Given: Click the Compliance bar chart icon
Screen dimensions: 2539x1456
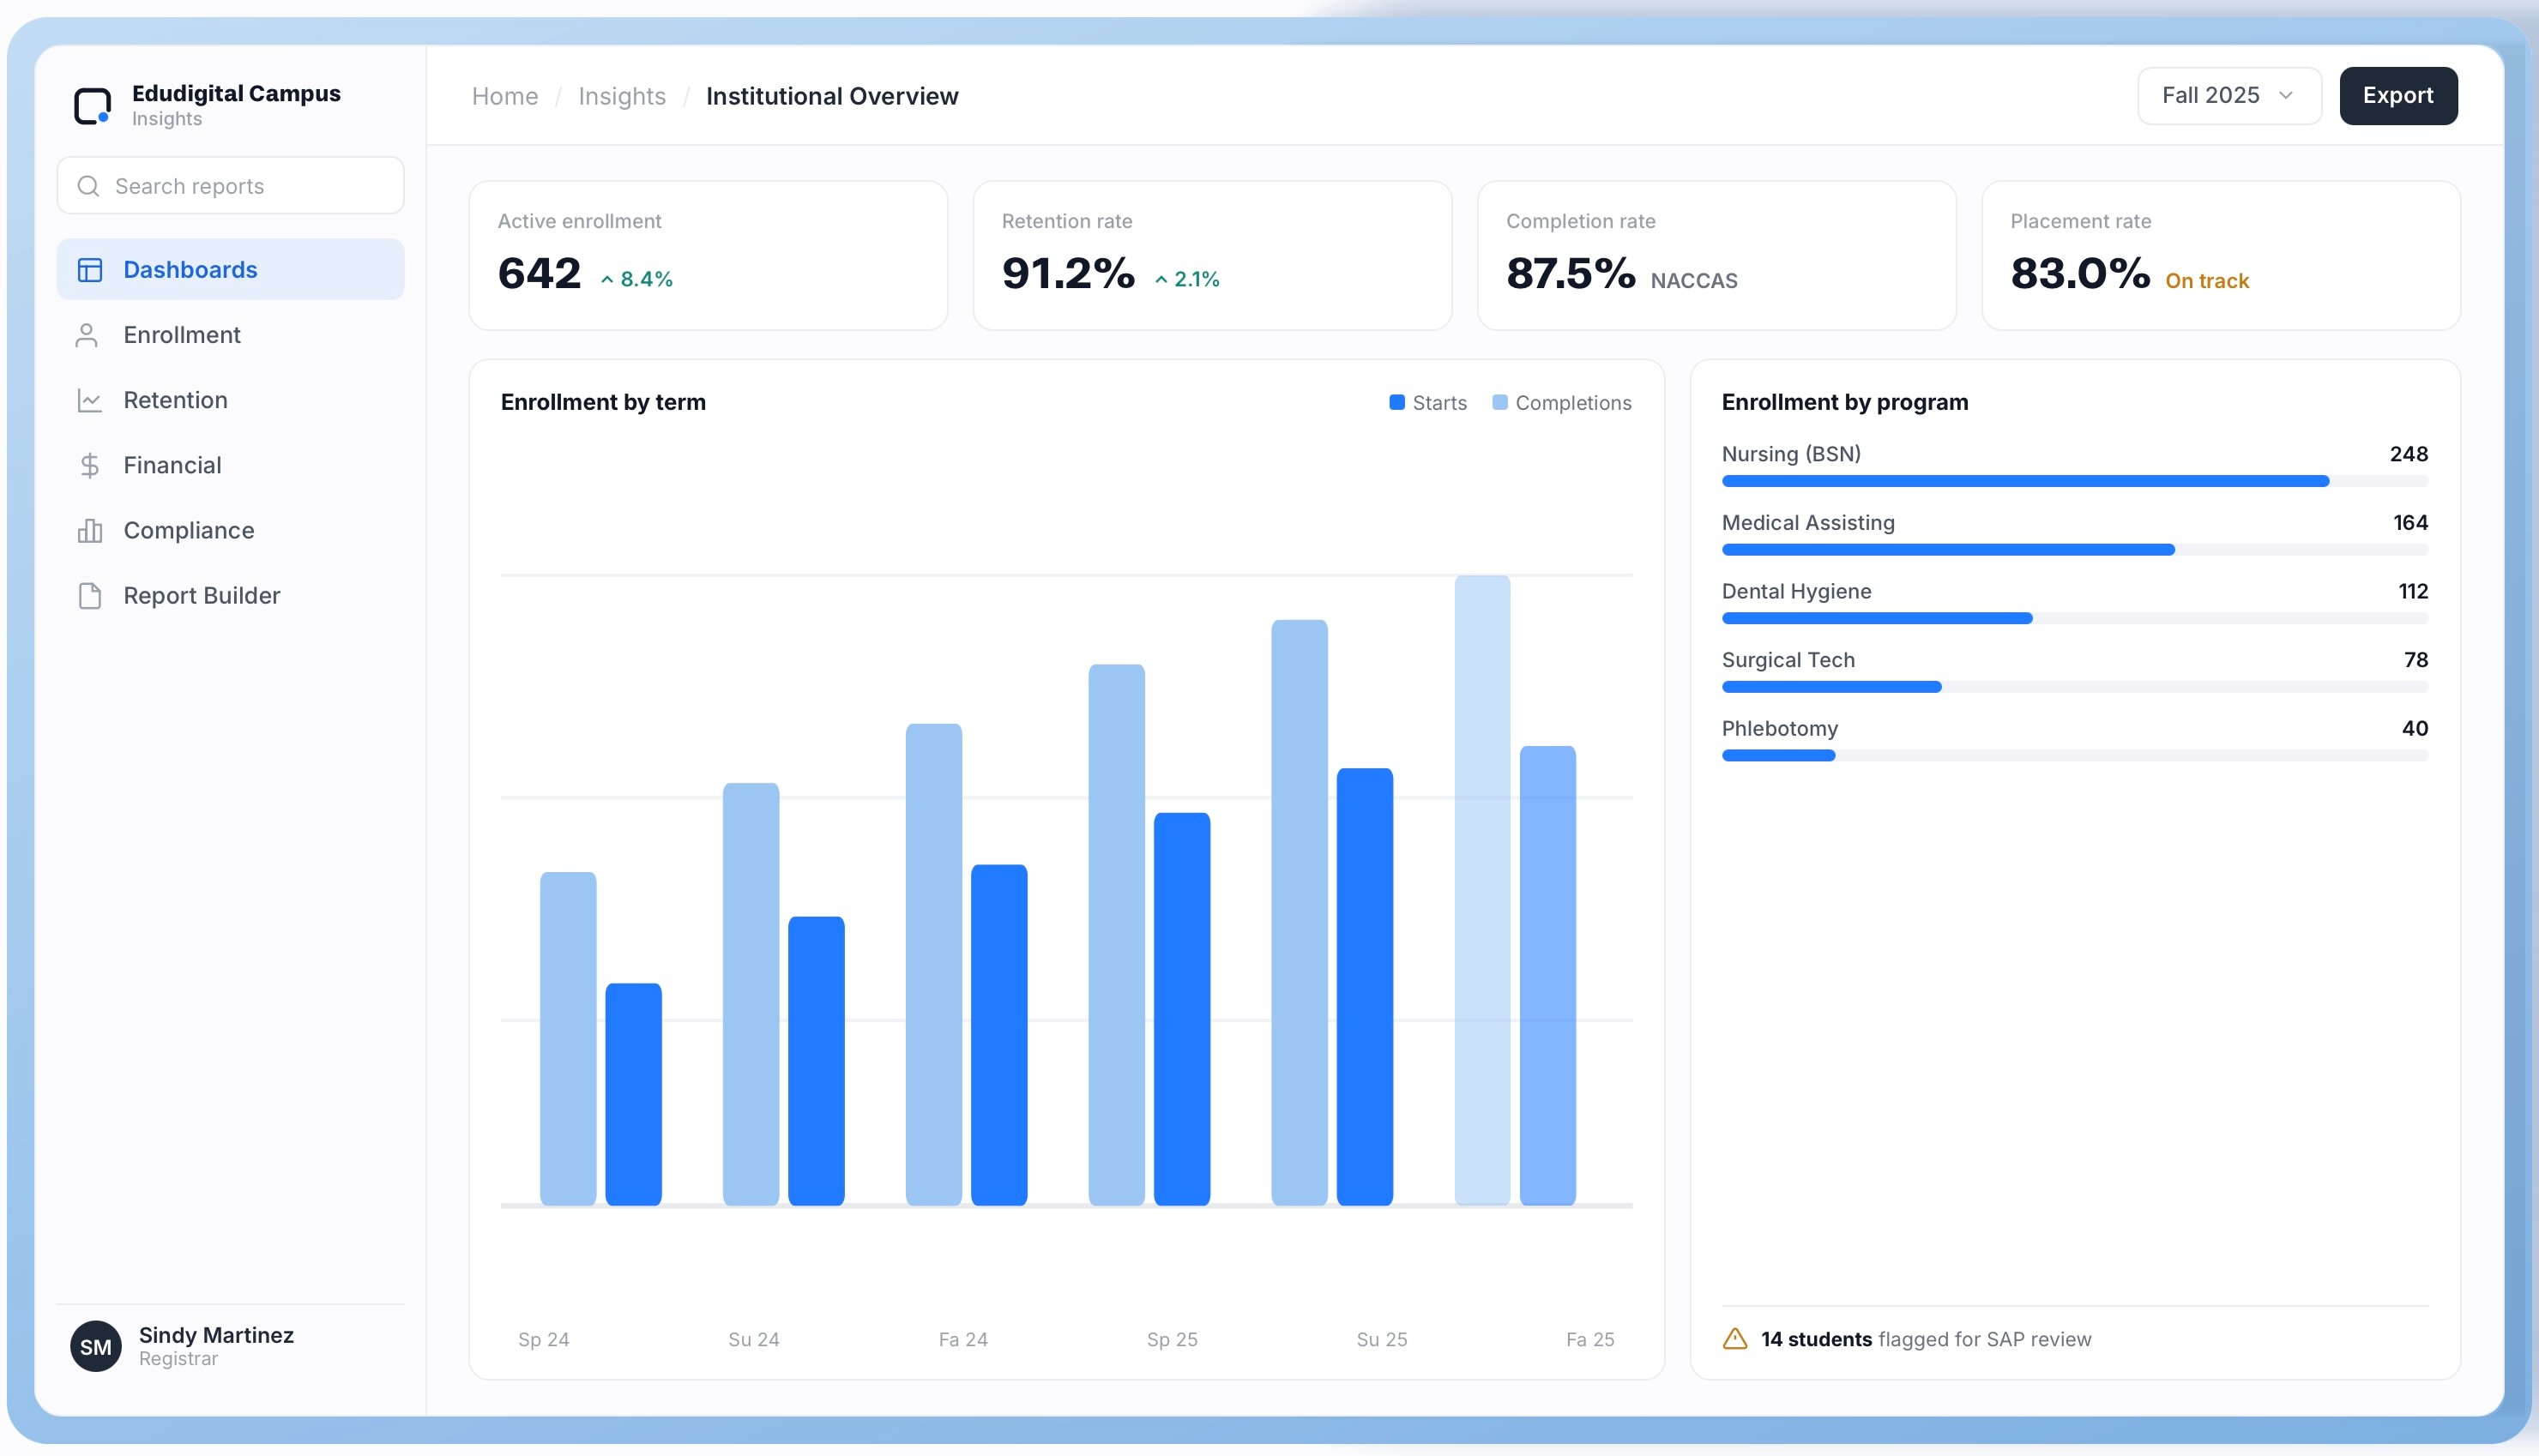Looking at the screenshot, I should pos(90,530).
